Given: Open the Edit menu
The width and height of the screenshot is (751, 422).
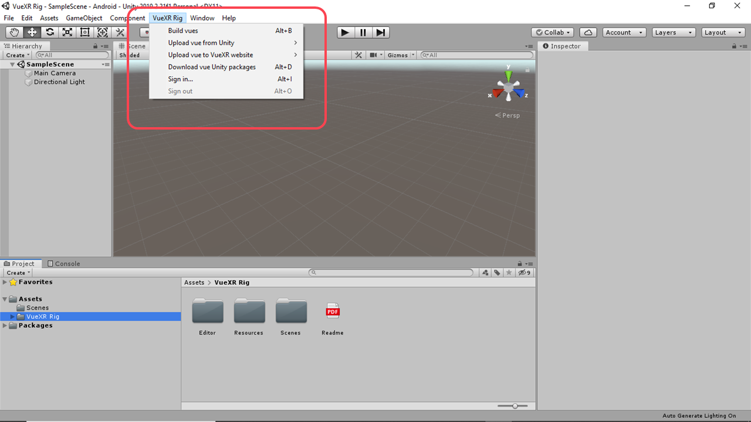Looking at the screenshot, I should (27, 18).
